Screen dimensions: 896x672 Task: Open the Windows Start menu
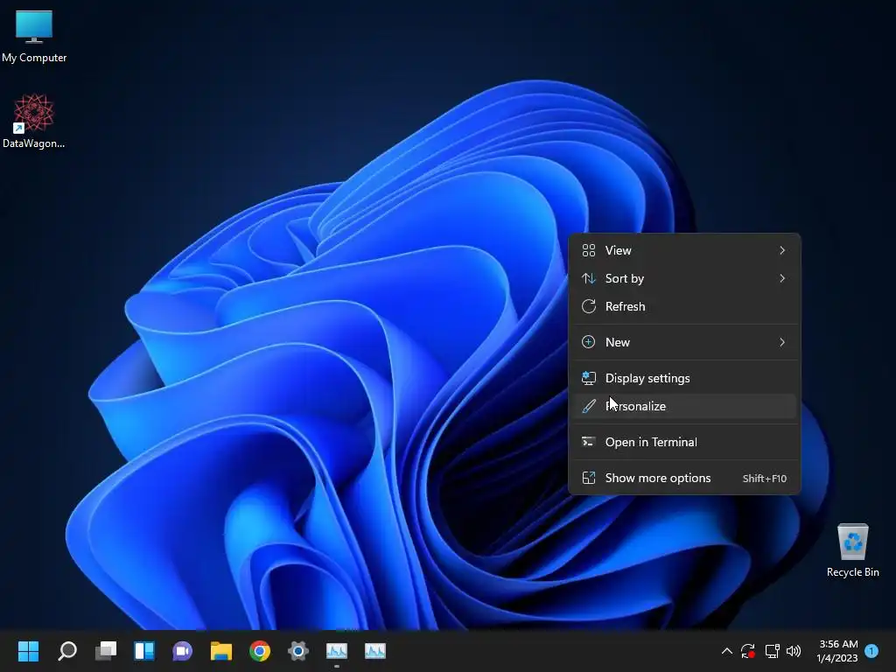[28, 651]
